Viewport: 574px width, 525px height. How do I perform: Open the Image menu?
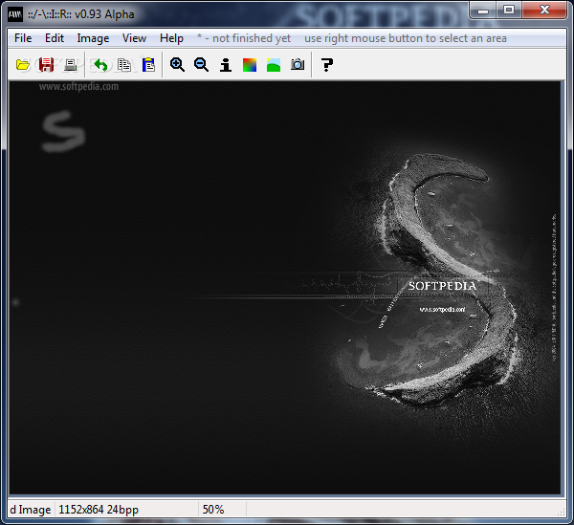point(93,38)
